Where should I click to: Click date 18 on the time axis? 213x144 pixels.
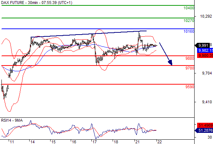click(116, 142)
